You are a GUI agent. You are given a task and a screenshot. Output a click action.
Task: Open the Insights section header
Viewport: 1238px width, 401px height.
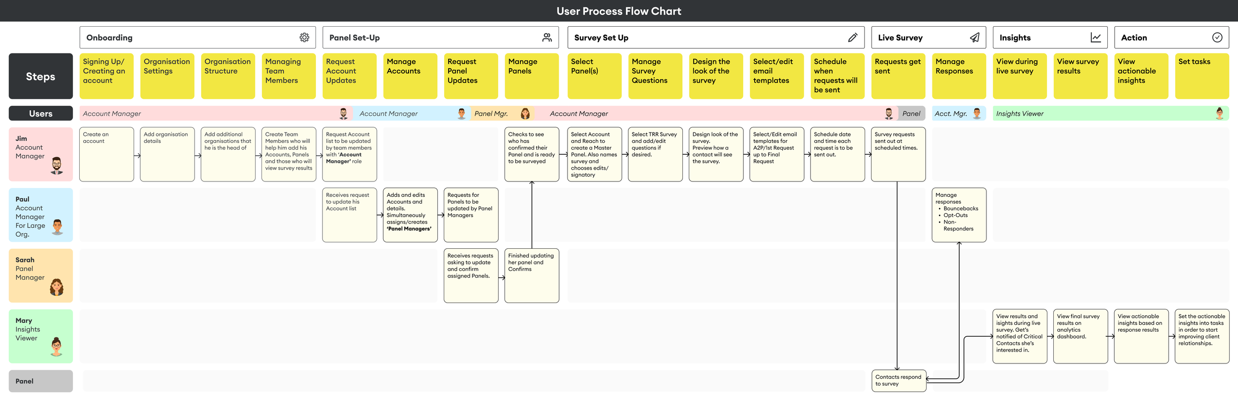click(x=1050, y=38)
